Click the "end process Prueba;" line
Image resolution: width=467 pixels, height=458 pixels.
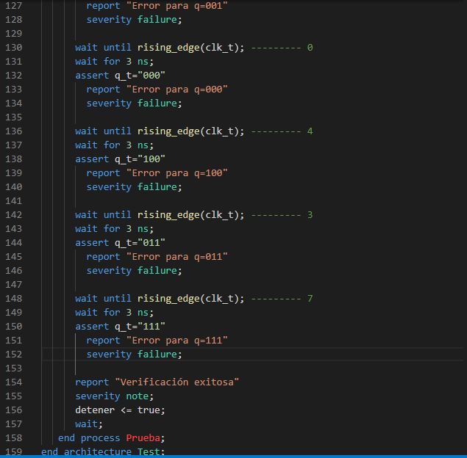(112, 438)
